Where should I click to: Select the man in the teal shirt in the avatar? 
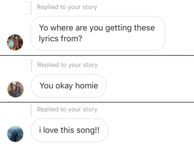point(11,43)
